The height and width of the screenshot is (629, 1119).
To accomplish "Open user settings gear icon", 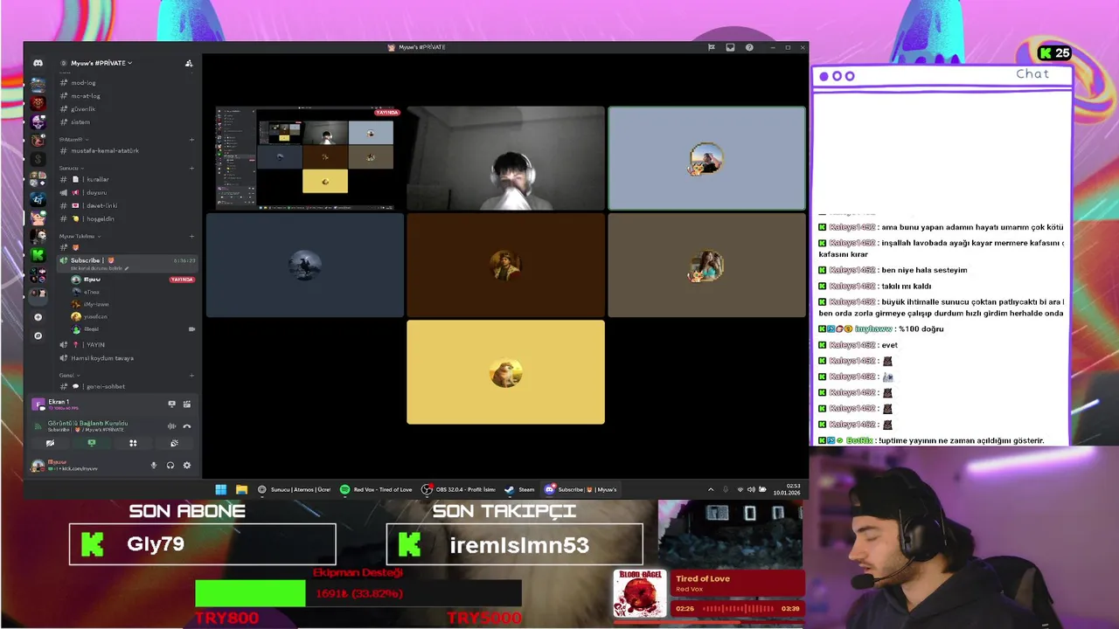I will [x=186, y=466].
